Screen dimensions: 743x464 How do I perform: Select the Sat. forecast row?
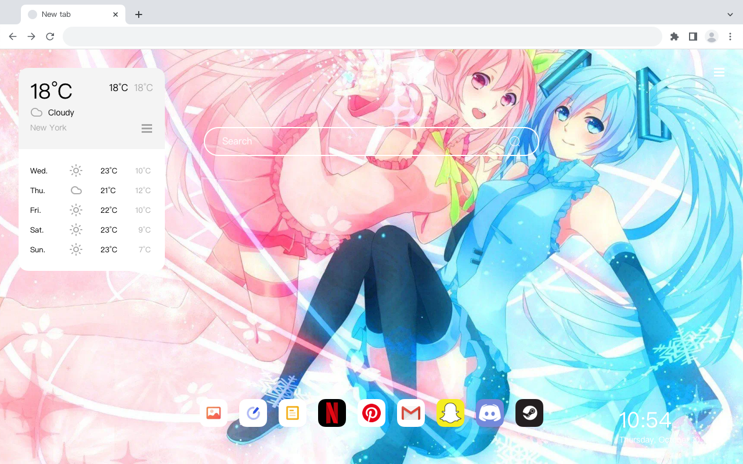(91, 230)
